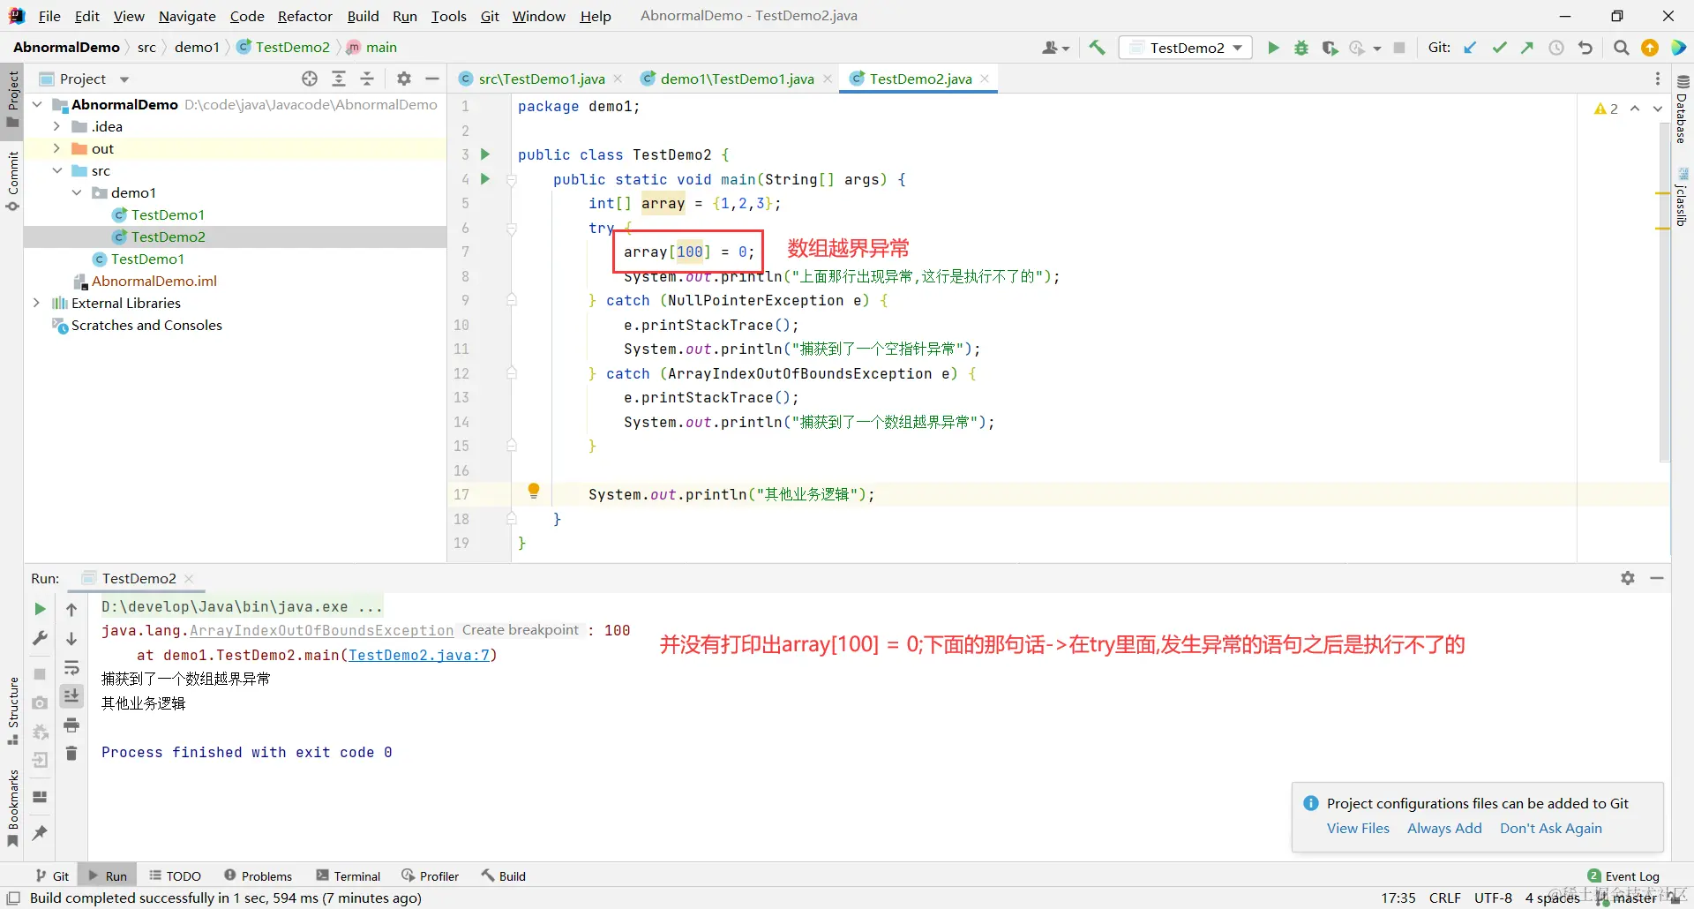
Task: Pin the Run tab with pin icon
Action: (40, 832)
